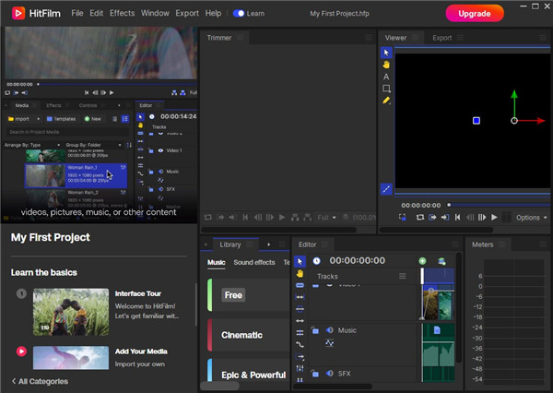The image size is (553, 393).
Task: Pick the Hand tool in Viewer toolbar
Action: click(387, 65)
